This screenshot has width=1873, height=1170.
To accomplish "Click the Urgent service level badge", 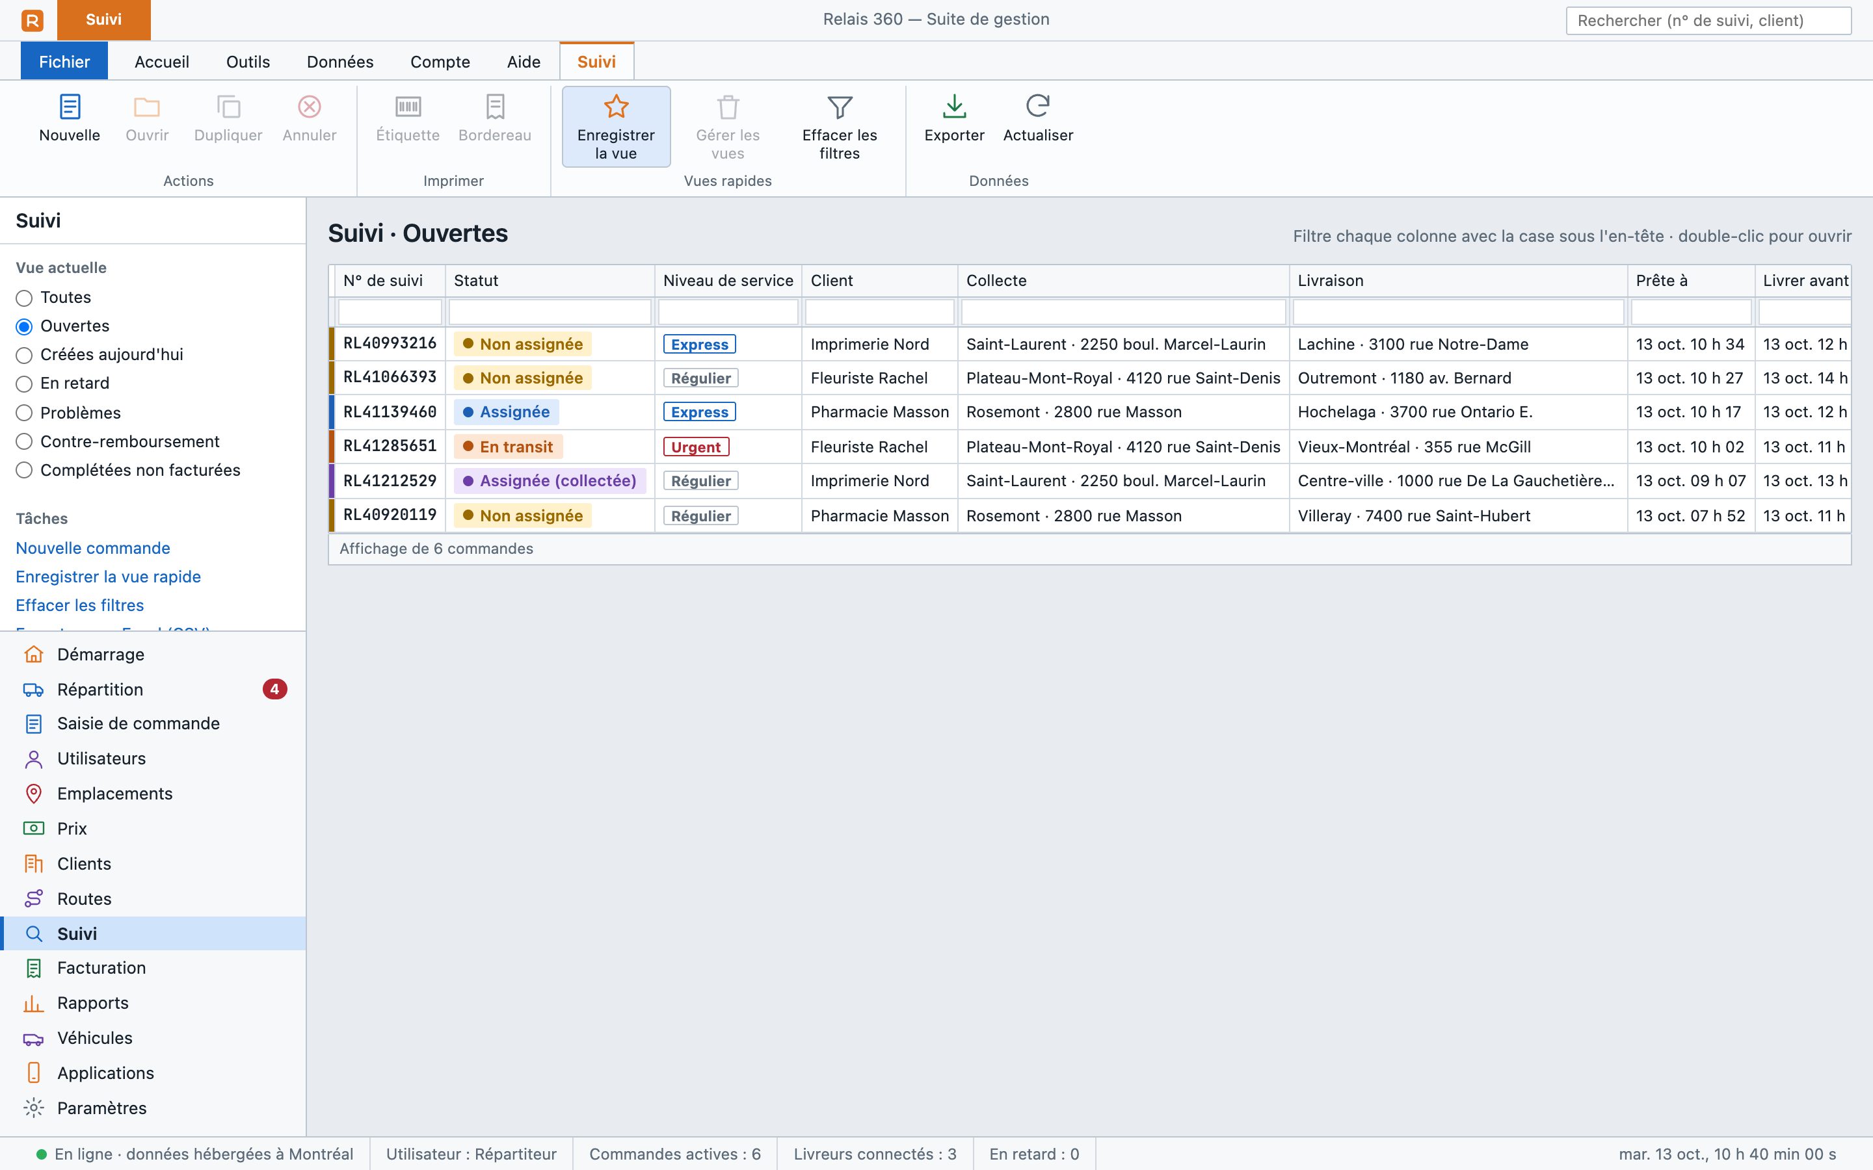I will tap(697, 447).
